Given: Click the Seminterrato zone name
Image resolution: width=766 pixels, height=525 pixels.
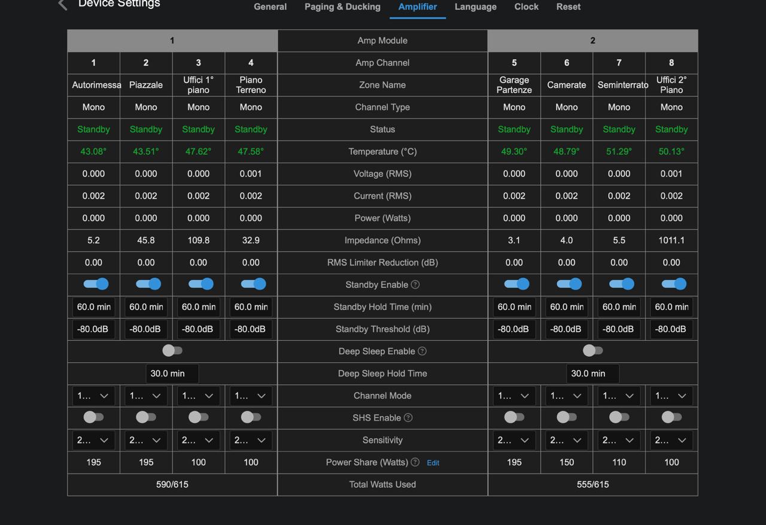Looking at the screenshot, I should pos(622,85).
